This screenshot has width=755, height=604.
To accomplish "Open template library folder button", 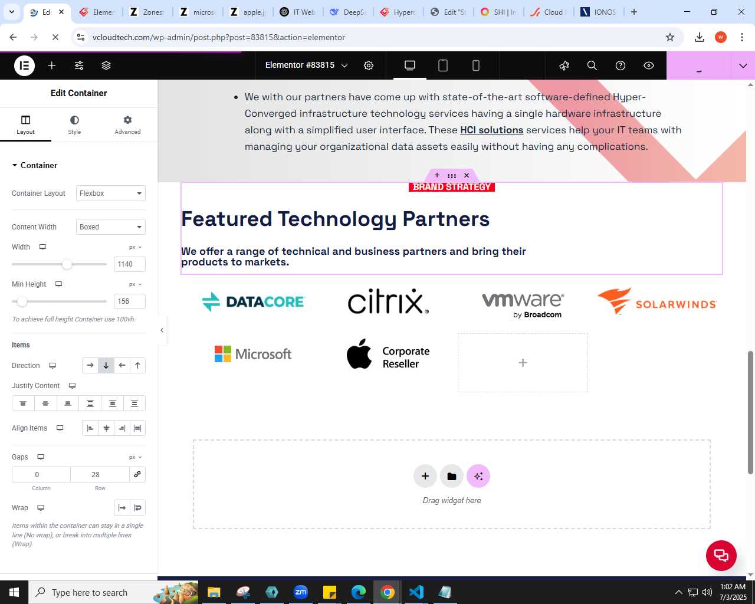I will [x=452, y=476].
